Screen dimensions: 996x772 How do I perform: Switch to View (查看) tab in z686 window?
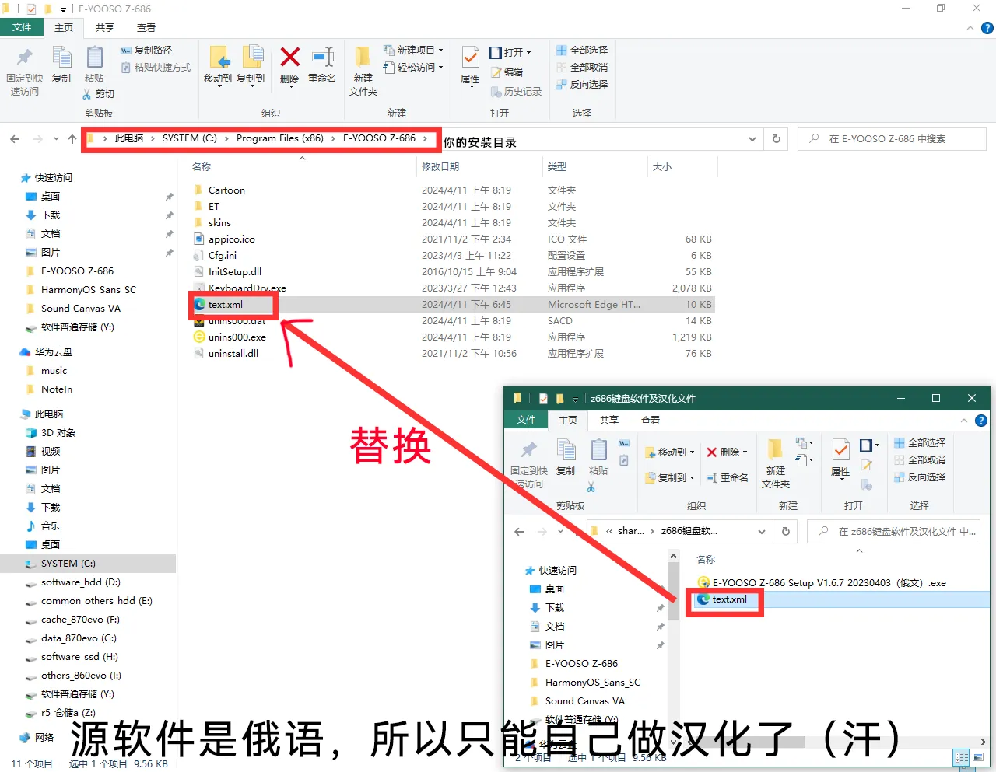coord(651,420)
